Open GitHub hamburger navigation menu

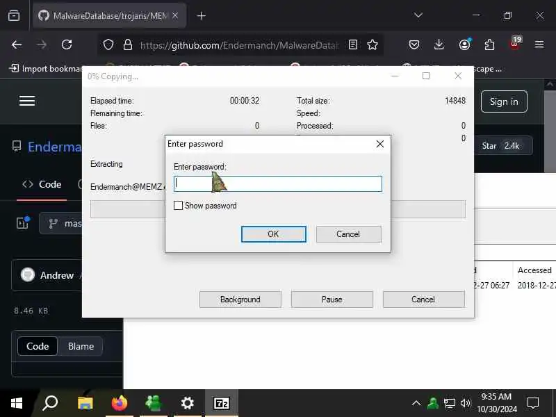point(27,101)
